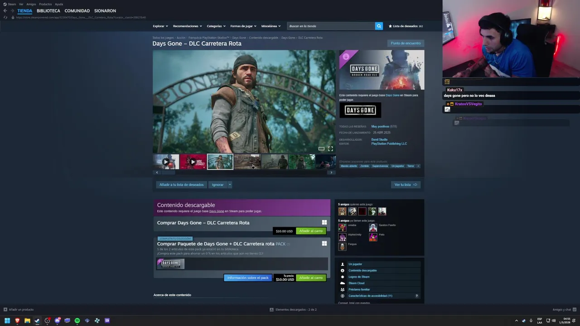Click the Zombis tag
Image resolution: width=580 pixels, height=326 pixels.
(364, 166)
